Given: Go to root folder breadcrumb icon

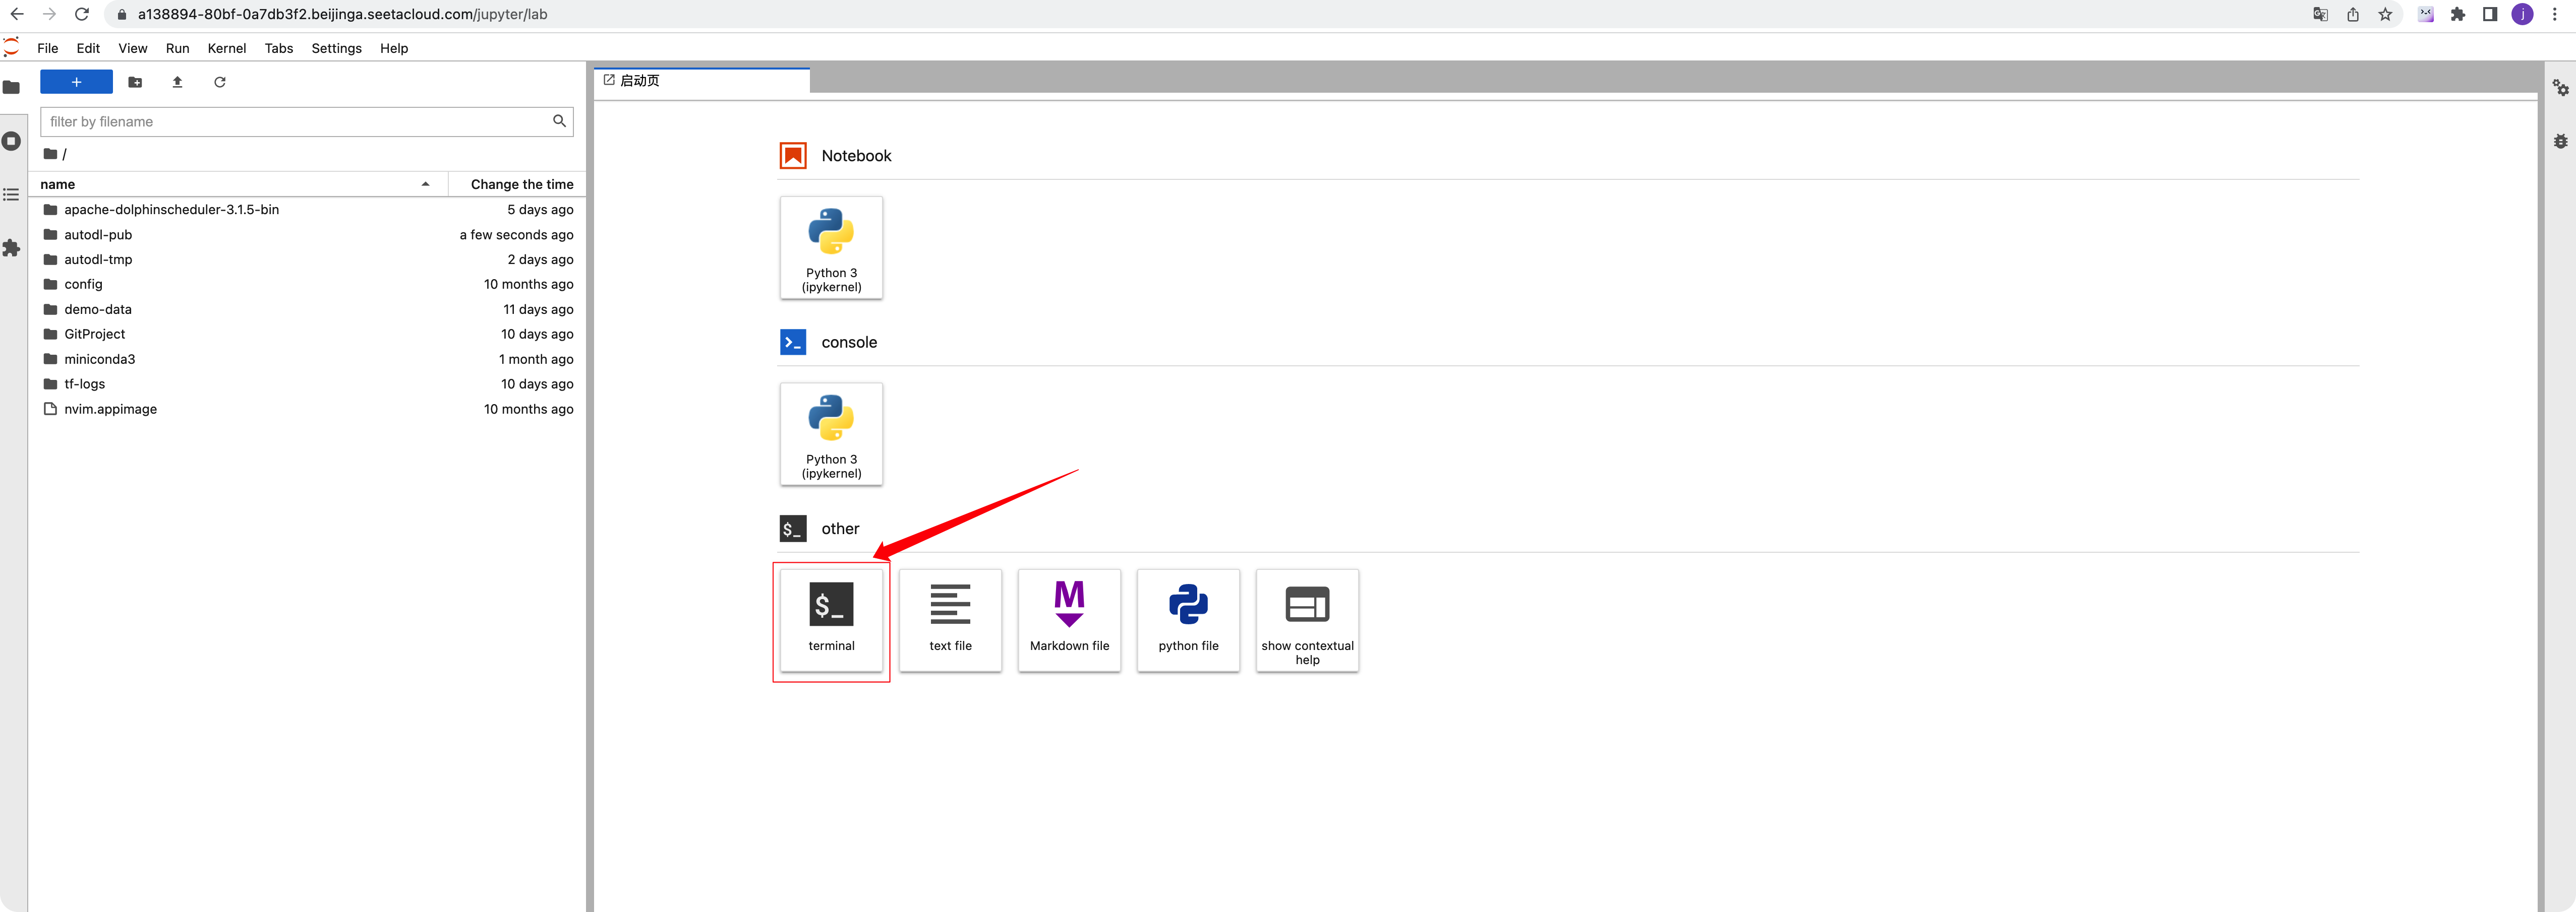Looking at the screenshot, I should (50, 154).
